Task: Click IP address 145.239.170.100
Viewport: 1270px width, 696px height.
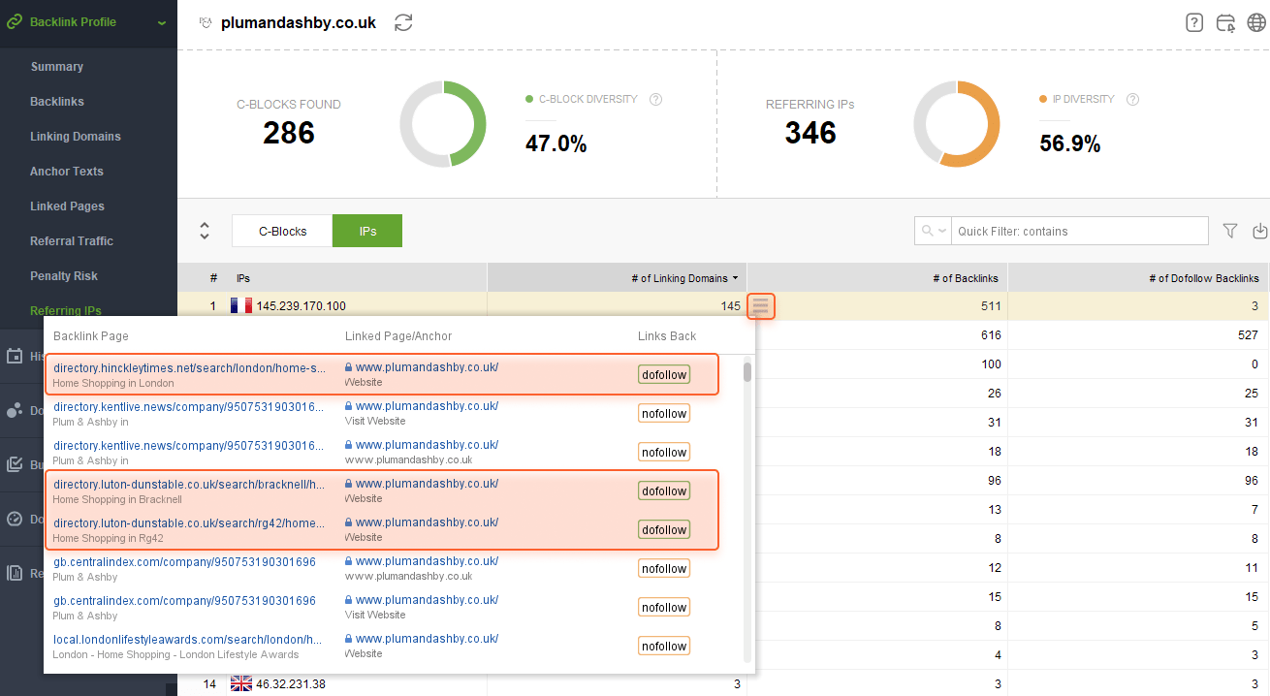Action: (x=301, y=306)
